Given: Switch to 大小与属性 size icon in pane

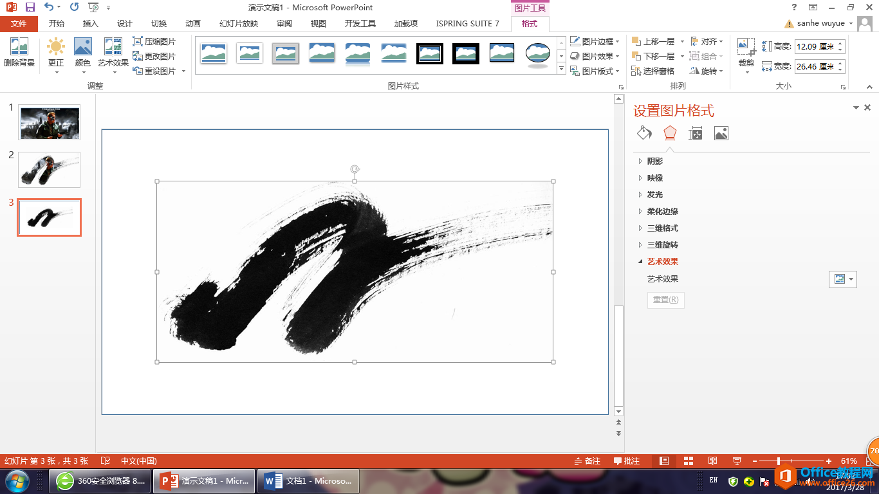Looking at the screenshot, I should tap(695, 133).
